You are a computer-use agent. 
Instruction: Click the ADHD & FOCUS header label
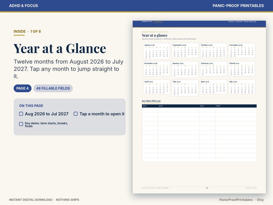click(23, 6)
